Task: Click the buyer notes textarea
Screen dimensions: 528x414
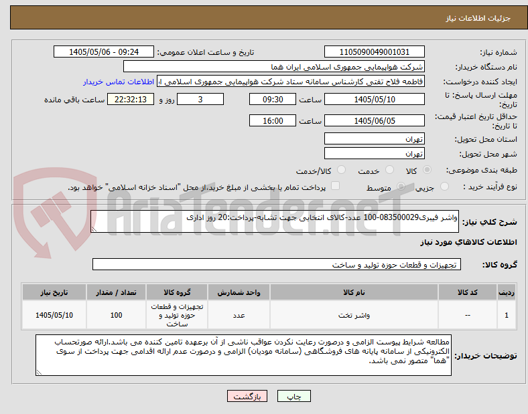Action: (243, 355)
